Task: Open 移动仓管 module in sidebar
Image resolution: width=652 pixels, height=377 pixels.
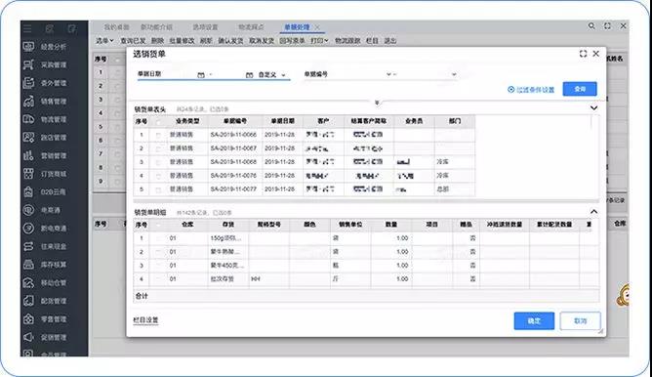Action: tap(45, 283)
